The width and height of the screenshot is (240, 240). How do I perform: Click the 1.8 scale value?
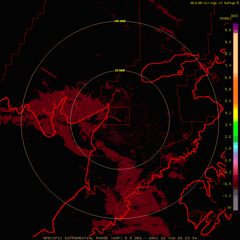point(228,149)
